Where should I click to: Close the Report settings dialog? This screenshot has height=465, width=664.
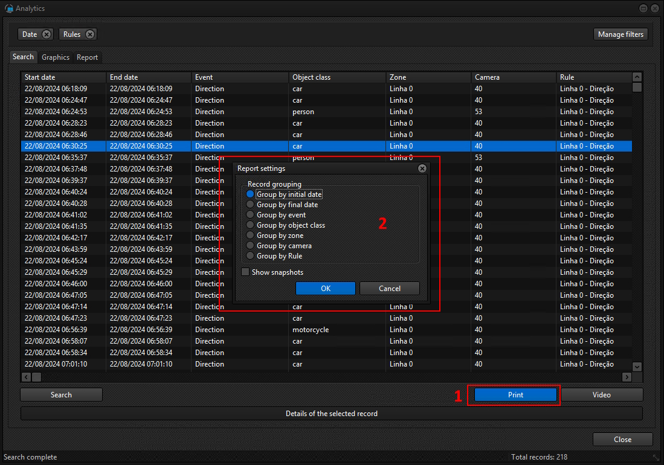pyautogui.click(x=422, y=168)
